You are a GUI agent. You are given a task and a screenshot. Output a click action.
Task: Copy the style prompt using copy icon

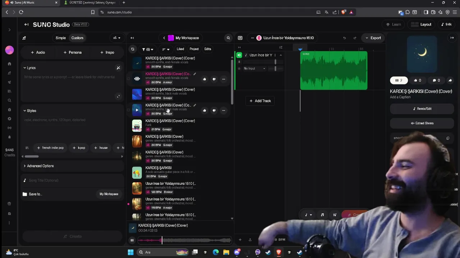coord(448,138)
